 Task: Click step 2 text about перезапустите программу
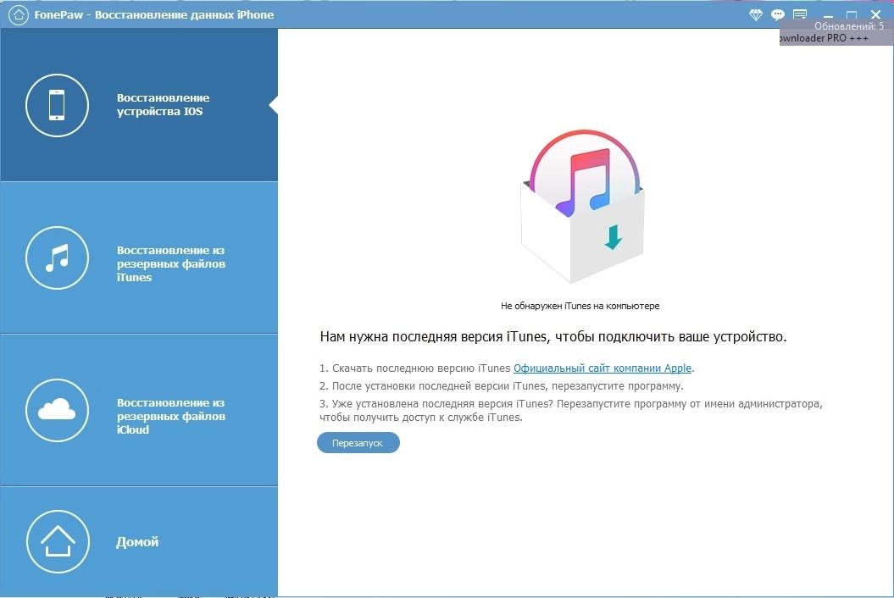click(501, 386)
